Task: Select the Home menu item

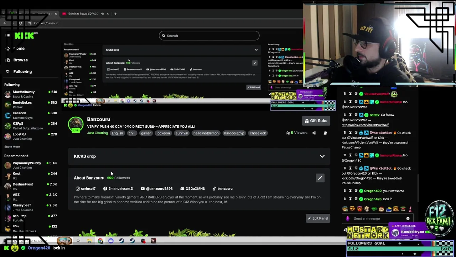Action: 16,49
